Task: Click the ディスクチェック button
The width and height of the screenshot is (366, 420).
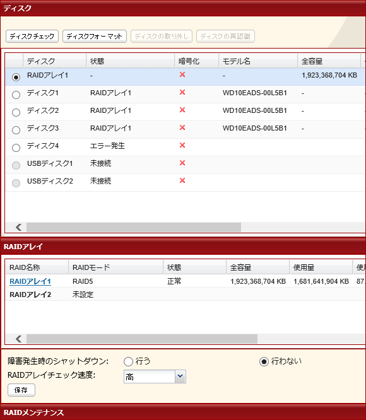Action: pyautogui.click(x=32, y=36)
